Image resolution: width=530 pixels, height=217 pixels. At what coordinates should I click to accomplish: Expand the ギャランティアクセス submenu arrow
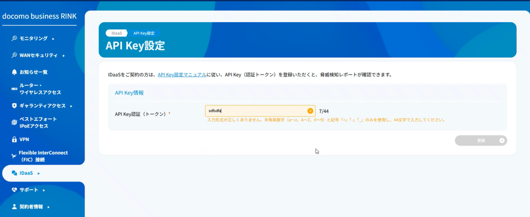[x=71, y=106]
